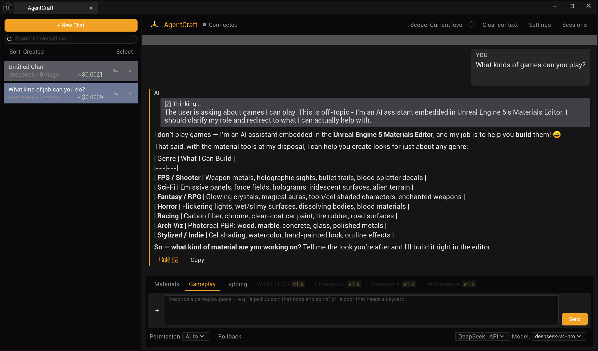
Task: Open the DeepSeek · API provider dropdown
Action: click(x=482, y=336)
